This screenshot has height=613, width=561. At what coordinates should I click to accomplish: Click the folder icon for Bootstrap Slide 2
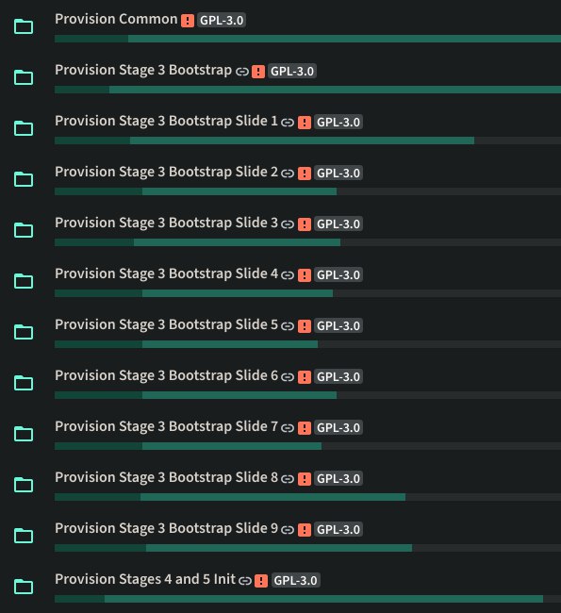tap(24, 179)
